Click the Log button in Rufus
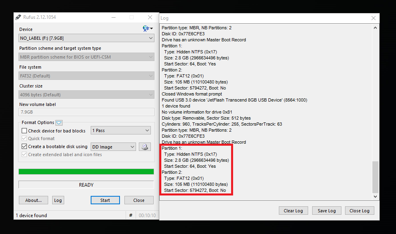The image size is (396, 234). (58, 200)
